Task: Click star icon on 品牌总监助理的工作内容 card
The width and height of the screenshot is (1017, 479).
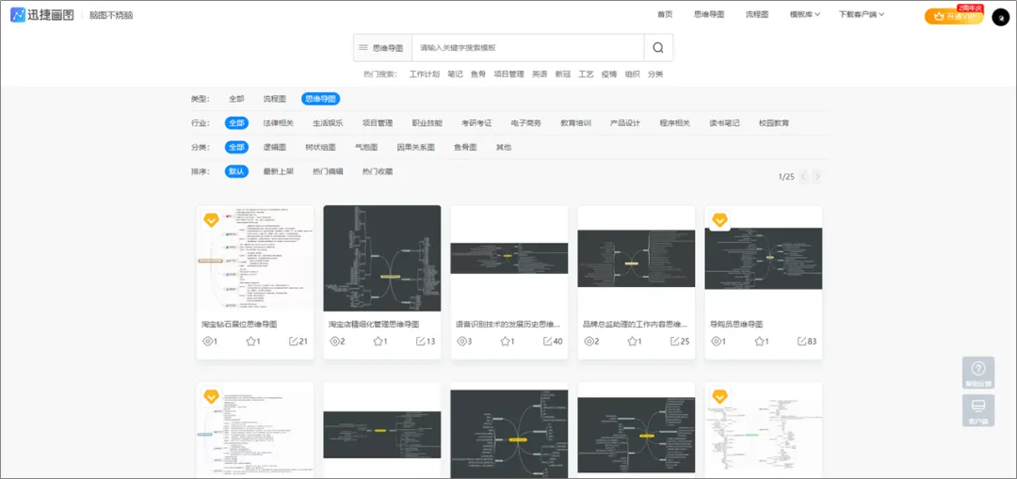Action: pyautogui.click(x=632, y=341)
